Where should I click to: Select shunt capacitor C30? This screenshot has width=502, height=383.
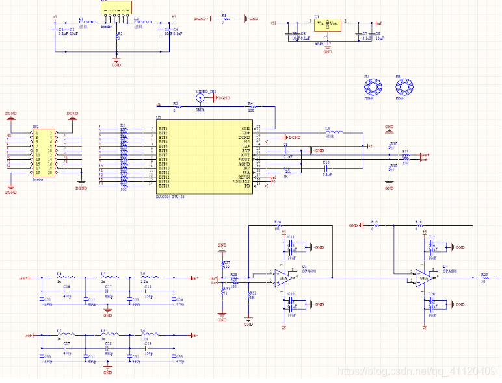pos(42,356)
